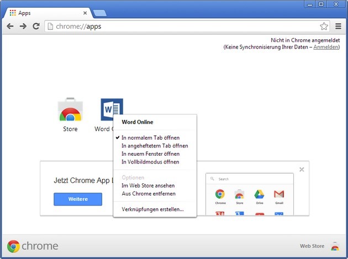Open the Chrome hamburger menu

(338, 26)
